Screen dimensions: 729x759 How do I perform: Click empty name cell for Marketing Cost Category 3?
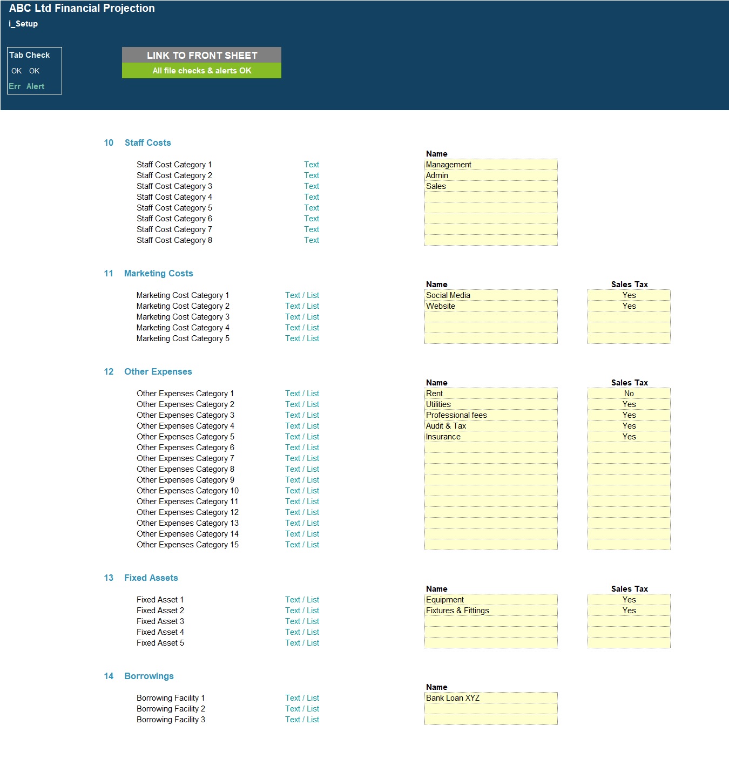[x=491, y=317]
